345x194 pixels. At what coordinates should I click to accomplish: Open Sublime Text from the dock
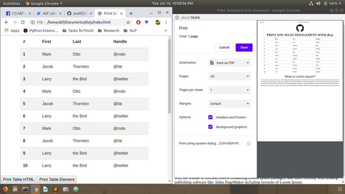coord(56,189)
